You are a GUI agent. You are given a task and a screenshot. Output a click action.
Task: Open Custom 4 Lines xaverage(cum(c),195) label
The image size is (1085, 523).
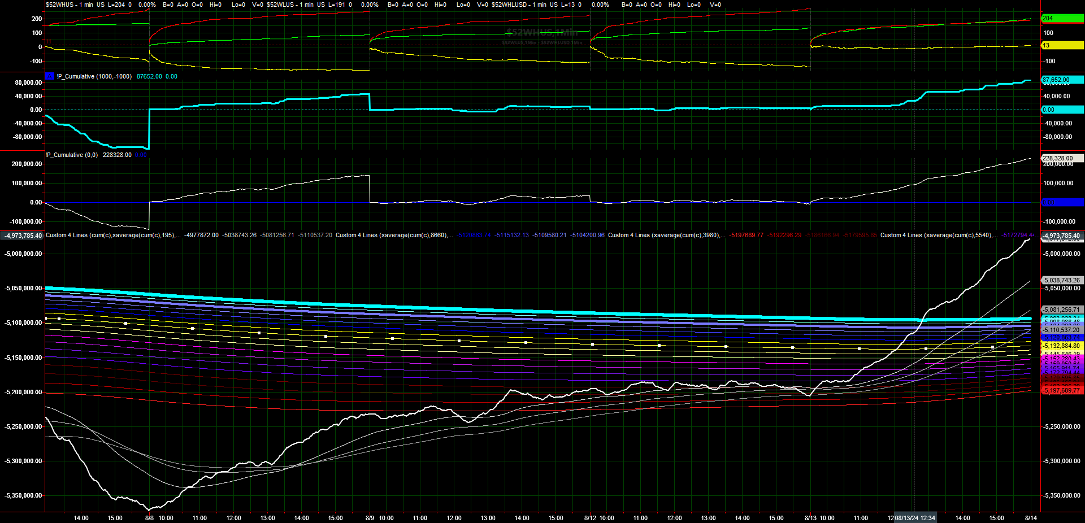click(x=113, y=235)
